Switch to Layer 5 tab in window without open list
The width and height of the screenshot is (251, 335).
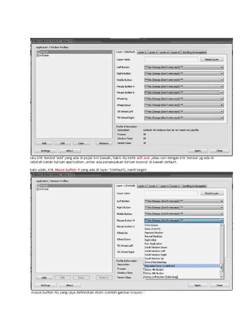(175, 52)
